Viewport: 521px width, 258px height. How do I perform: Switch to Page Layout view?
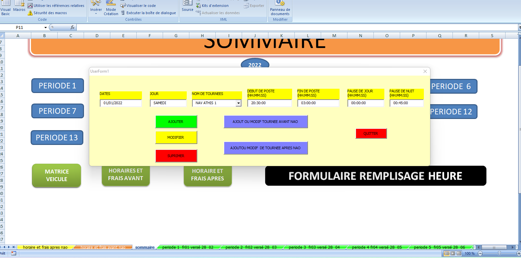(452, 253)
